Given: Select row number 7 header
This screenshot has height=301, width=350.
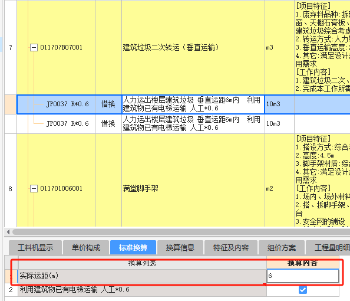Looking at the screenshot, I should (11, 47).
